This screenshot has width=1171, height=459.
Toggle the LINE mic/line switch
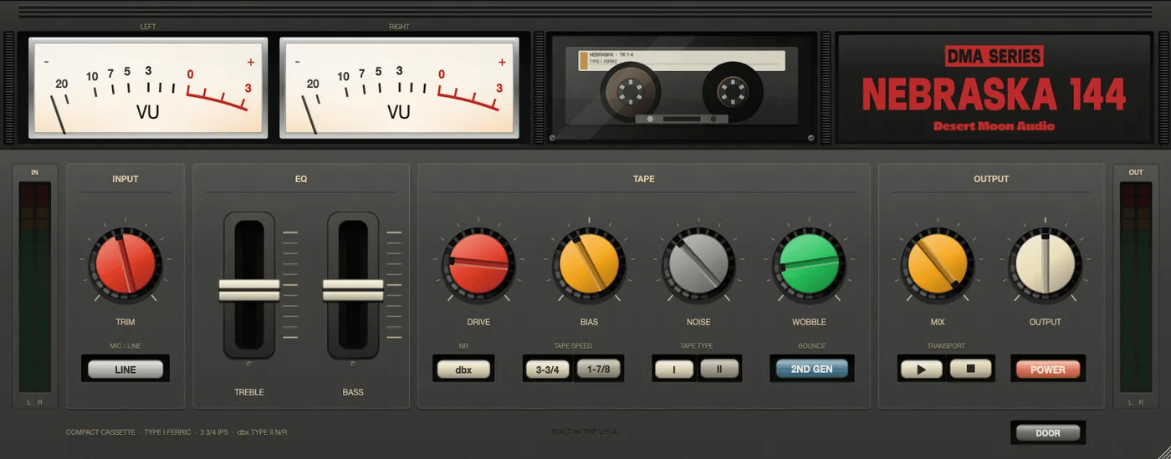pos(125,370)
